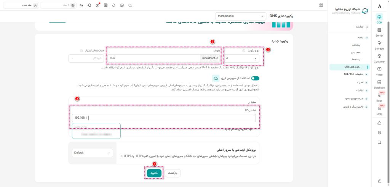Screen dimensions: 390x187
Task: Expand مانیتورینگ و گزارش in sidebar
Action: (367, 107)
